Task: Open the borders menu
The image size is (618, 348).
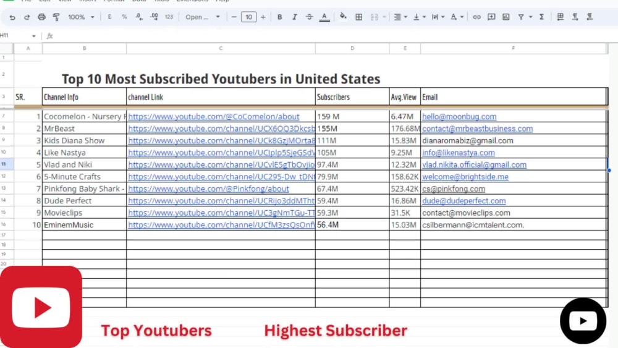Action: (x=358, y=17)
